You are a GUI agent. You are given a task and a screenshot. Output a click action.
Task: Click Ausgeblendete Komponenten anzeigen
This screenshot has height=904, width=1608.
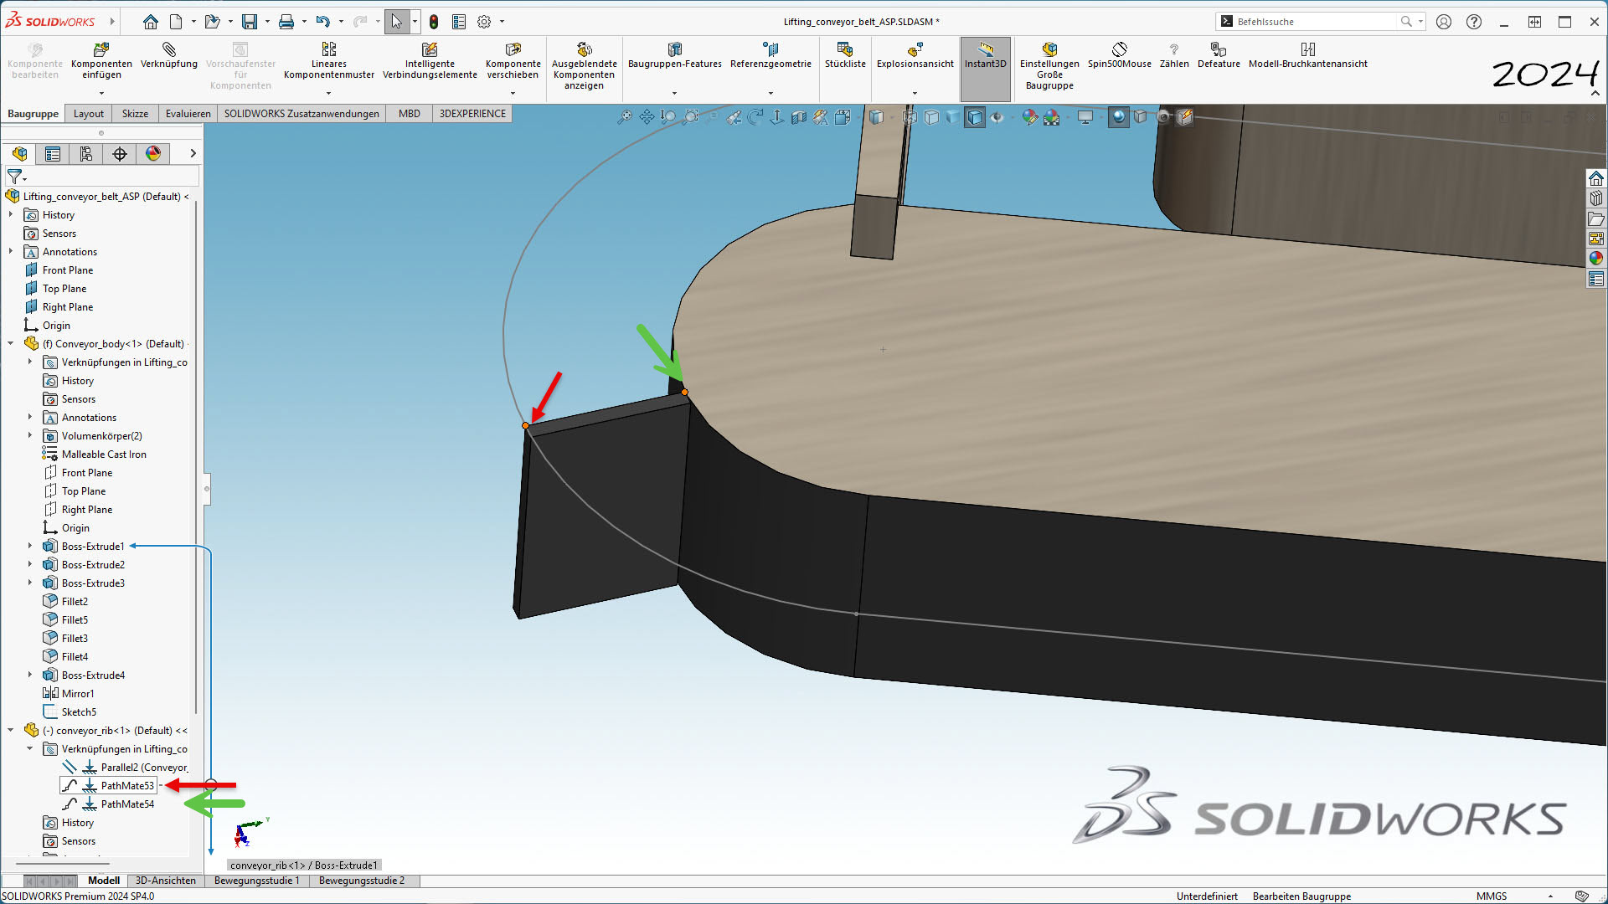[585, 66]
